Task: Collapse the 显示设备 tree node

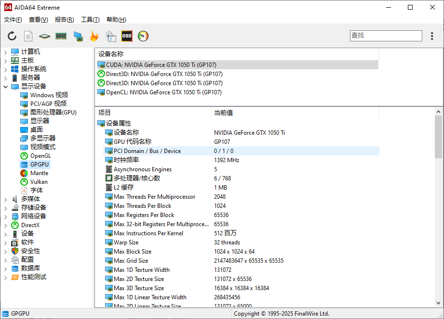Action: [x=5, y=87]
